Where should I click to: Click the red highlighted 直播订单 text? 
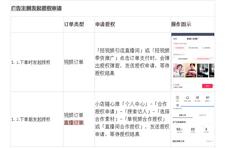pyautogui.click(x=74, y=123)
